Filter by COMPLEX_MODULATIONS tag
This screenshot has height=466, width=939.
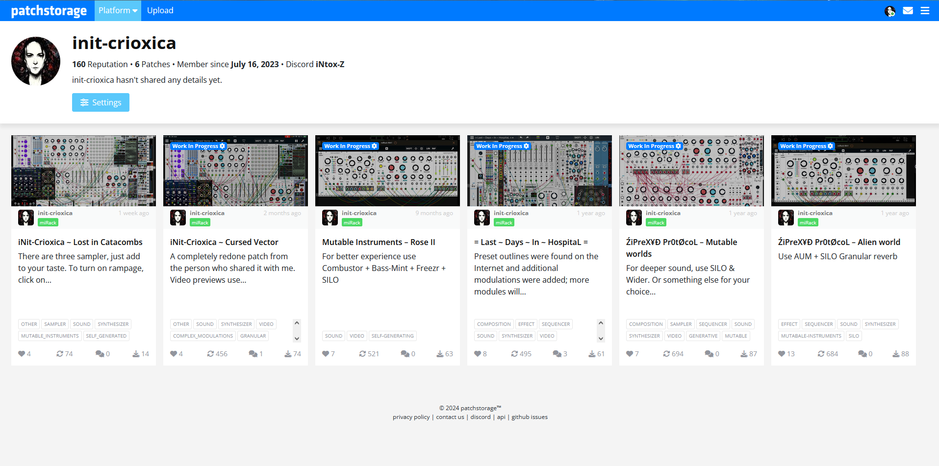(x=203, y=336)
